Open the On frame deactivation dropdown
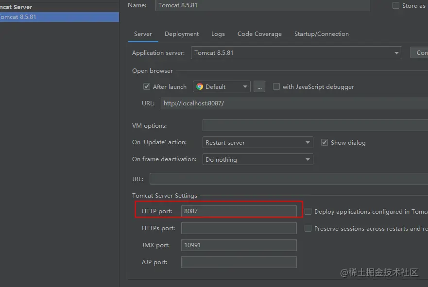Screen dimensions: 428x287 (257, 159)
